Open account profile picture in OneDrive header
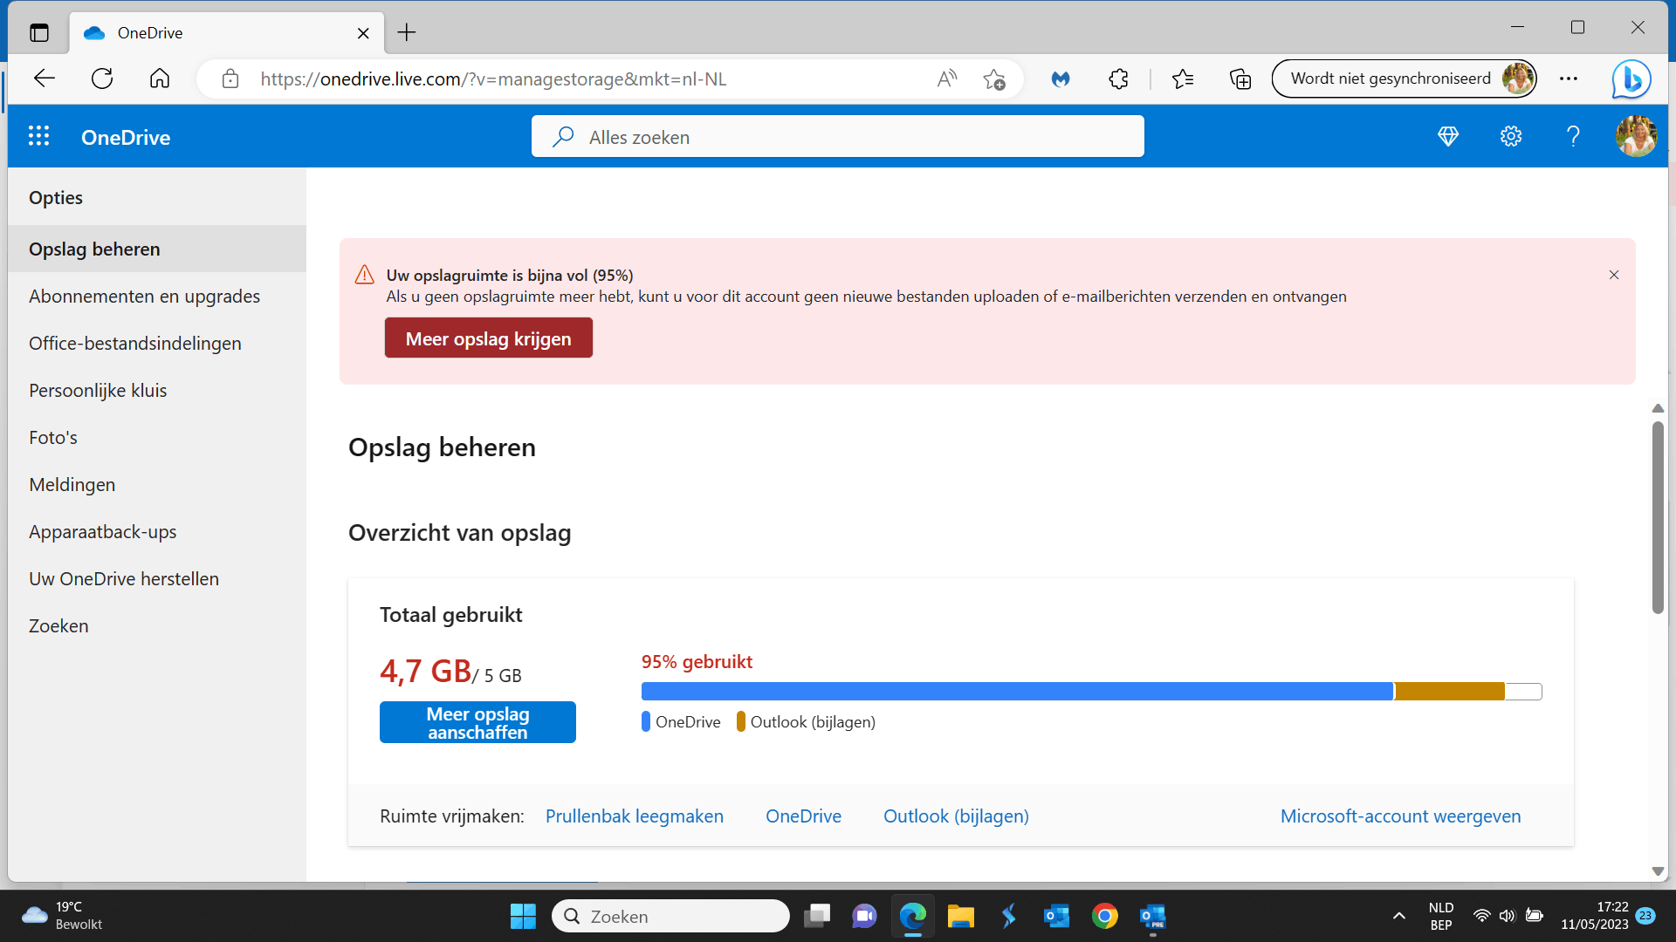1676x942 pixels. [1636, 136]
